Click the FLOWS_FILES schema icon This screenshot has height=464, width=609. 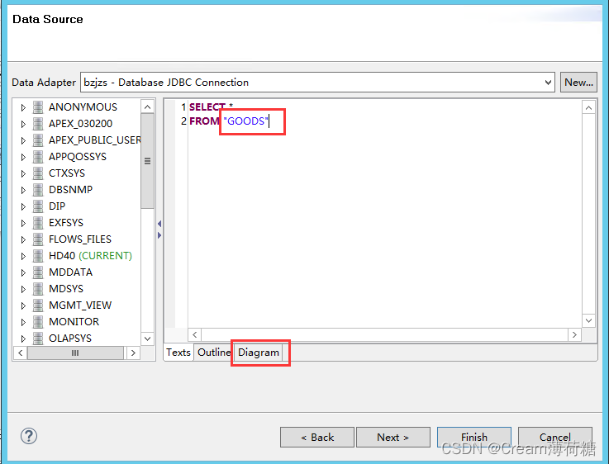point(38,239)
